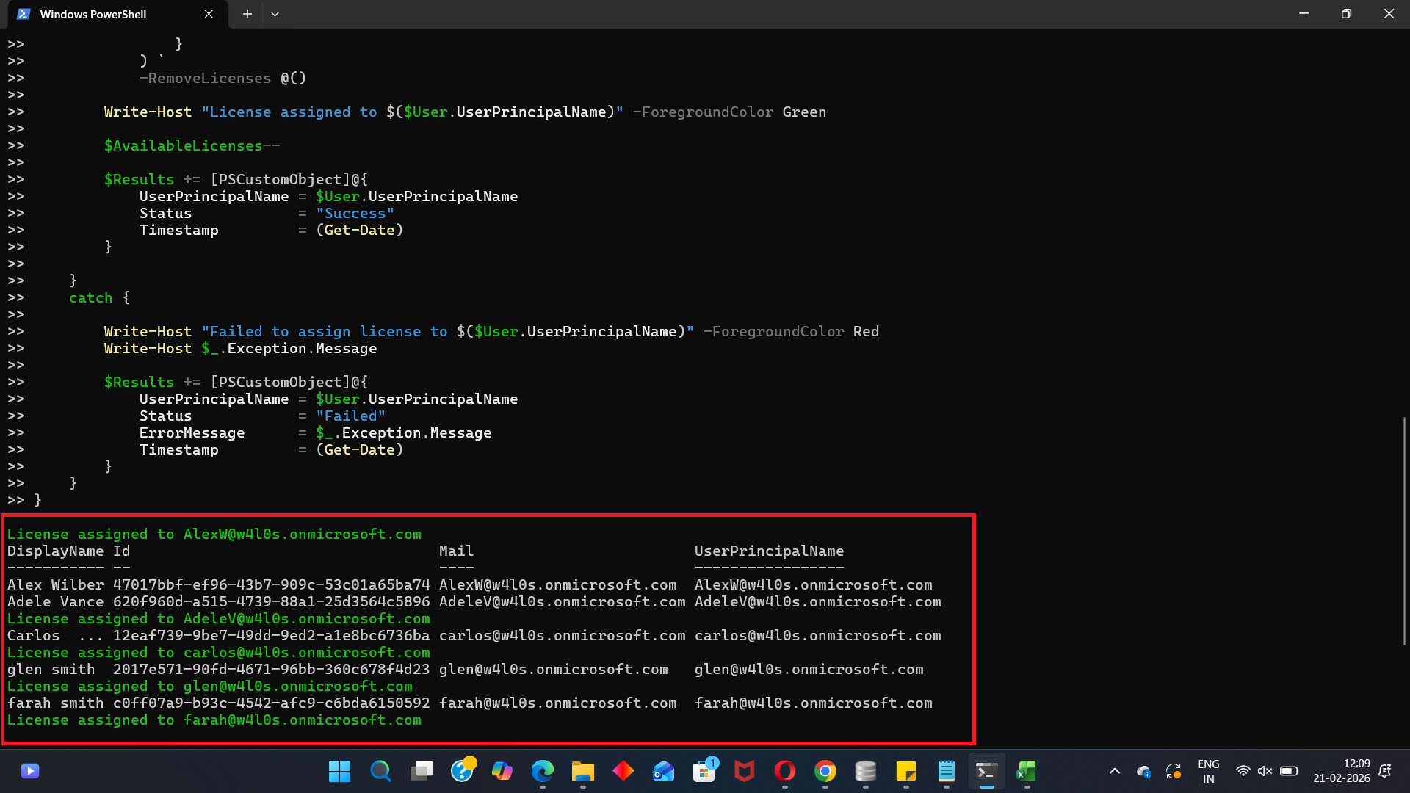Screen dimensions: 1410x793
Task: Open Google Chrome from taskbar
Action: (825, 771)
